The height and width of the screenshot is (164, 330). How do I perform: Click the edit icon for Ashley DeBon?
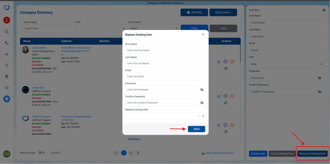click(x=219, y=62)
